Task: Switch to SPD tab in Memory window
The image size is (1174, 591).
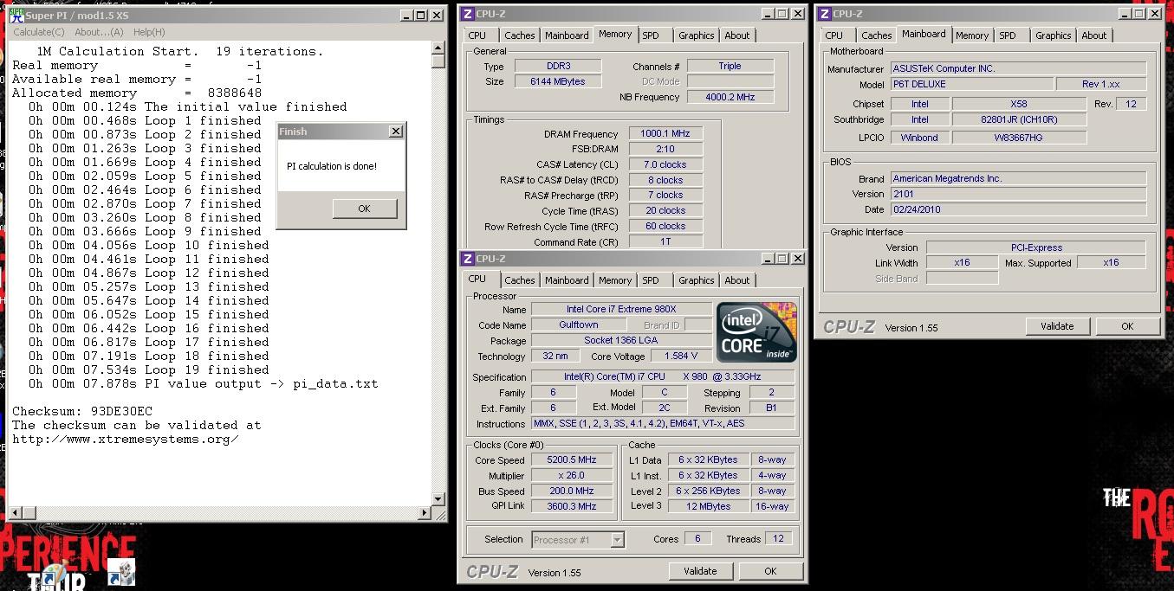Action: (651, 35)
